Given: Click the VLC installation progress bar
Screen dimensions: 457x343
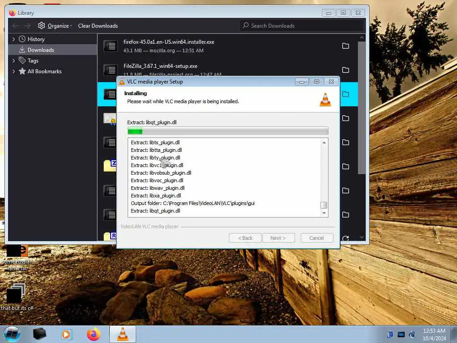Looking at the screenshot, I should [228, 131].
